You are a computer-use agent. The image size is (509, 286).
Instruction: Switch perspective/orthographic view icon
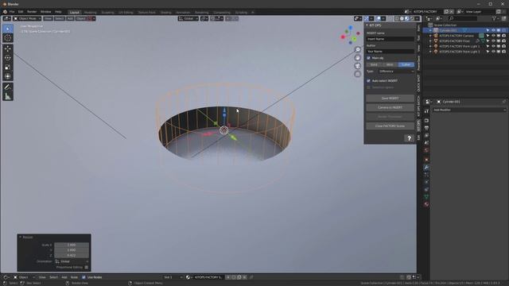click(x=357, y=74)
